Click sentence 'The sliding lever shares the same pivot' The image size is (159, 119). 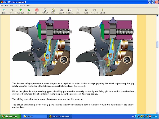48,99
